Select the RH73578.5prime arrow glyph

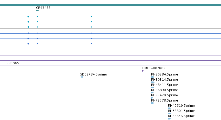(153, 103)
